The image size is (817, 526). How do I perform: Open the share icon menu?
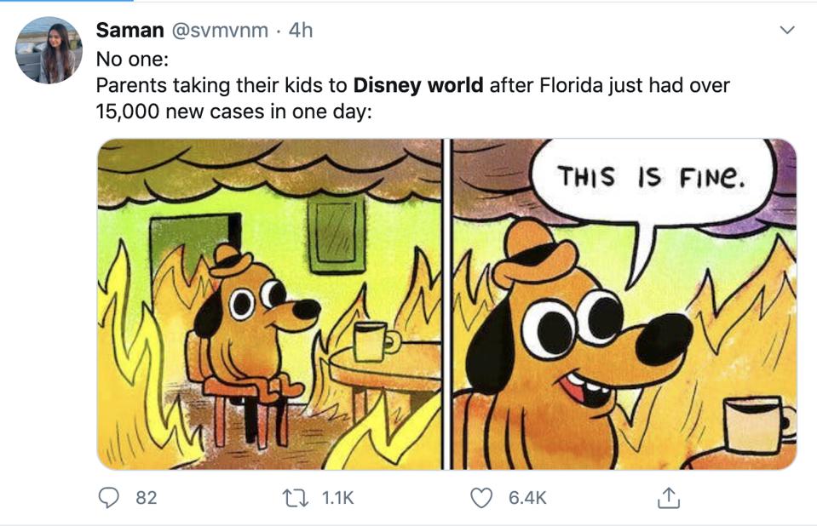coord(670,497)
